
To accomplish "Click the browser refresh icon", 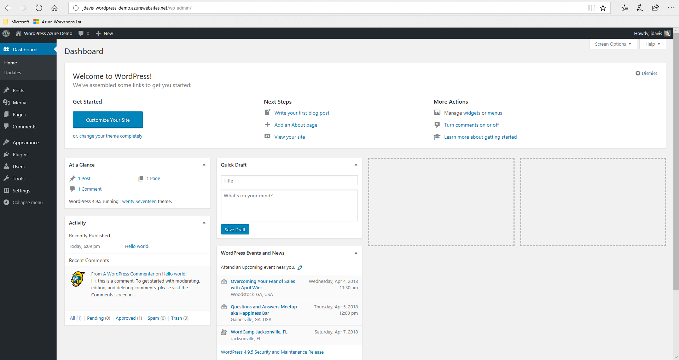I will coord(39,8).
